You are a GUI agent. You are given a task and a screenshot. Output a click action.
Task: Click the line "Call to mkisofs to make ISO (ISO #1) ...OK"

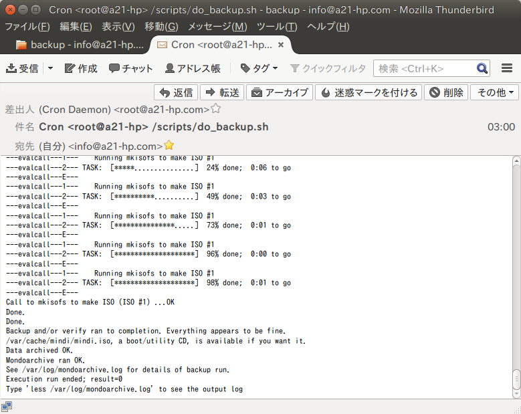click(x=90, y=302)
